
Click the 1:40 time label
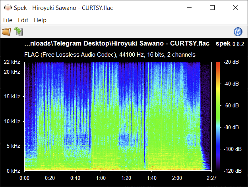[x=152, y=178]
